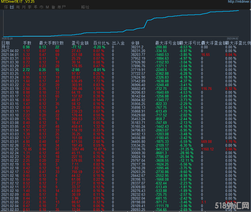Click balance value 29203.26
The height and width of the screenshot is (212, 251).
(138, 172)
